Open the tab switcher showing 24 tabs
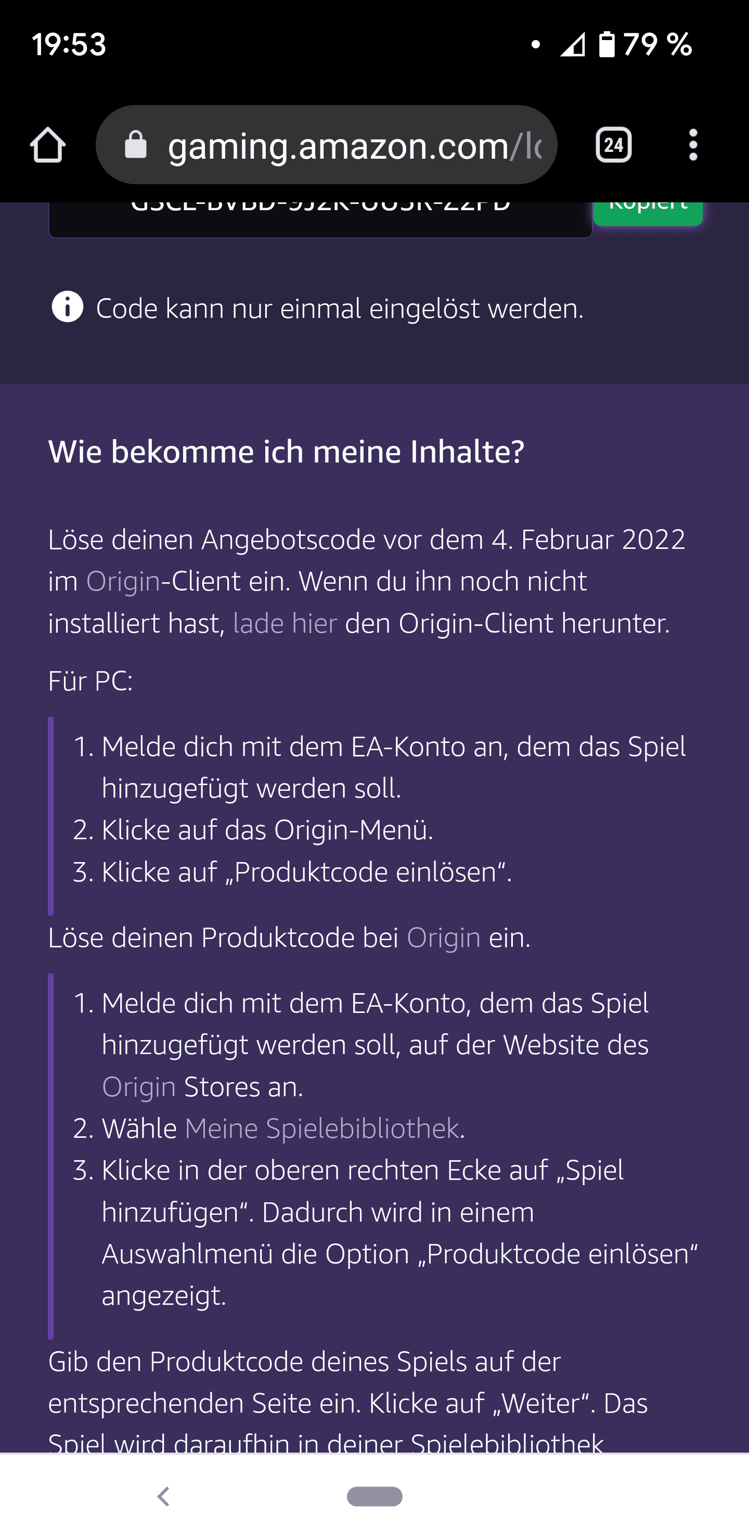Image resolution: width=749 pixels, height=1540 pixels. pos(613,145)
